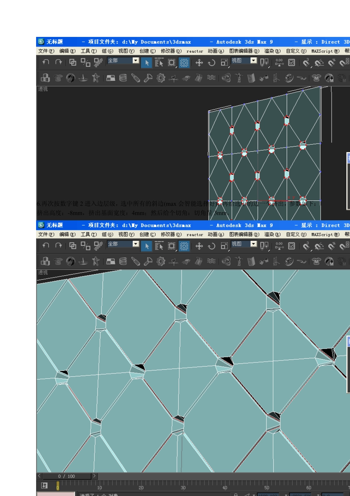Toggle Angle Snap in the upper window
Screen dimensions: 350x496
pos(319,62)
